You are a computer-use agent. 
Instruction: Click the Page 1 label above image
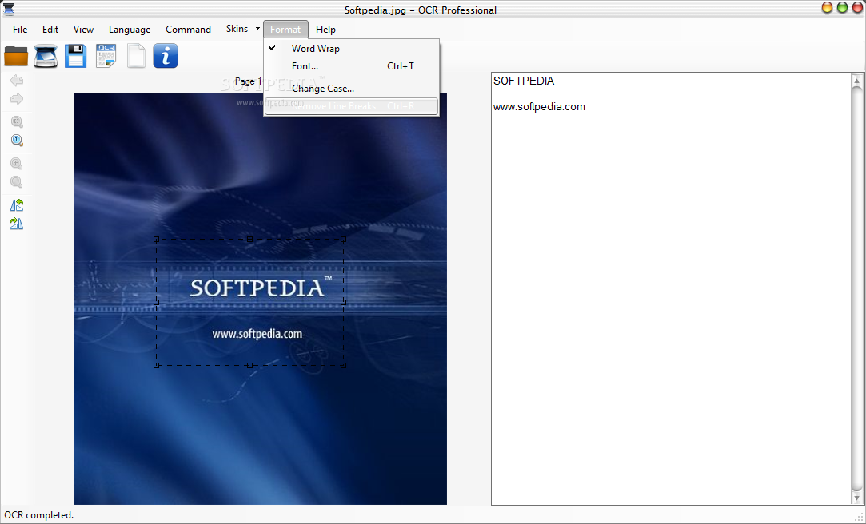249,81
